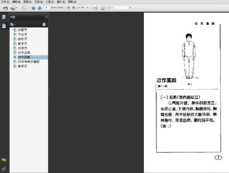Click the page number field showing 5
This screenshot has height=173, width=229.
click(47, 8)
